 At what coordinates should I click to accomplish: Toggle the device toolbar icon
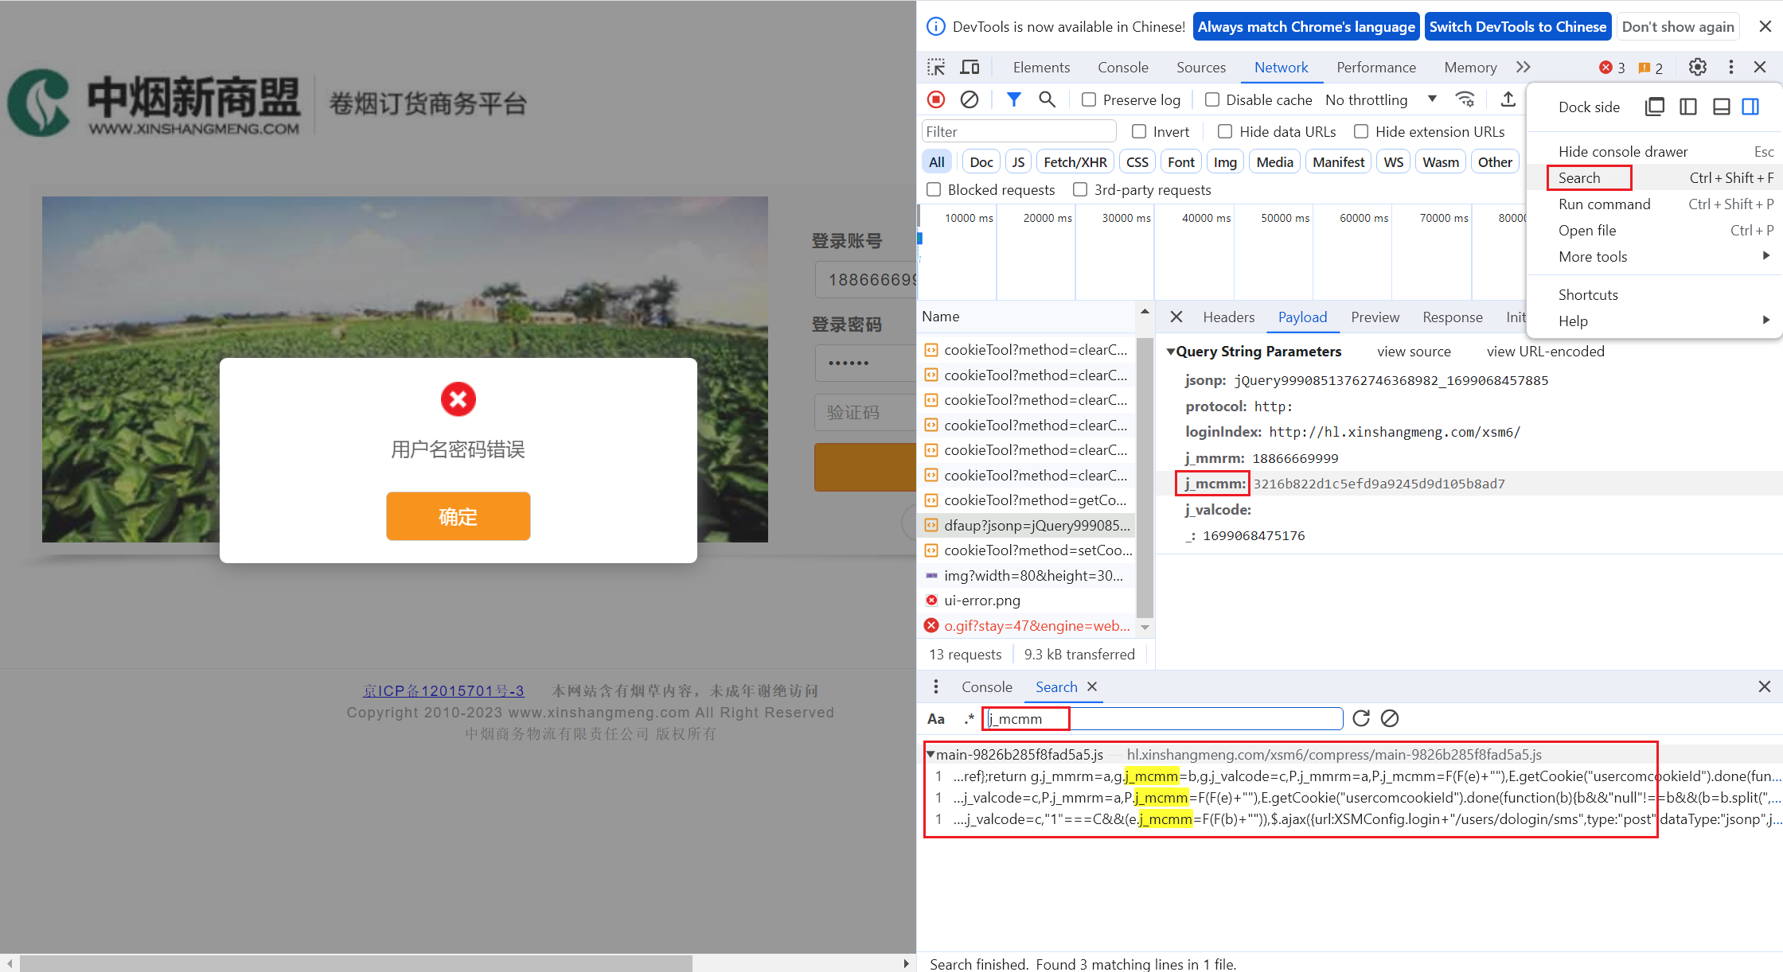(970, 67)
